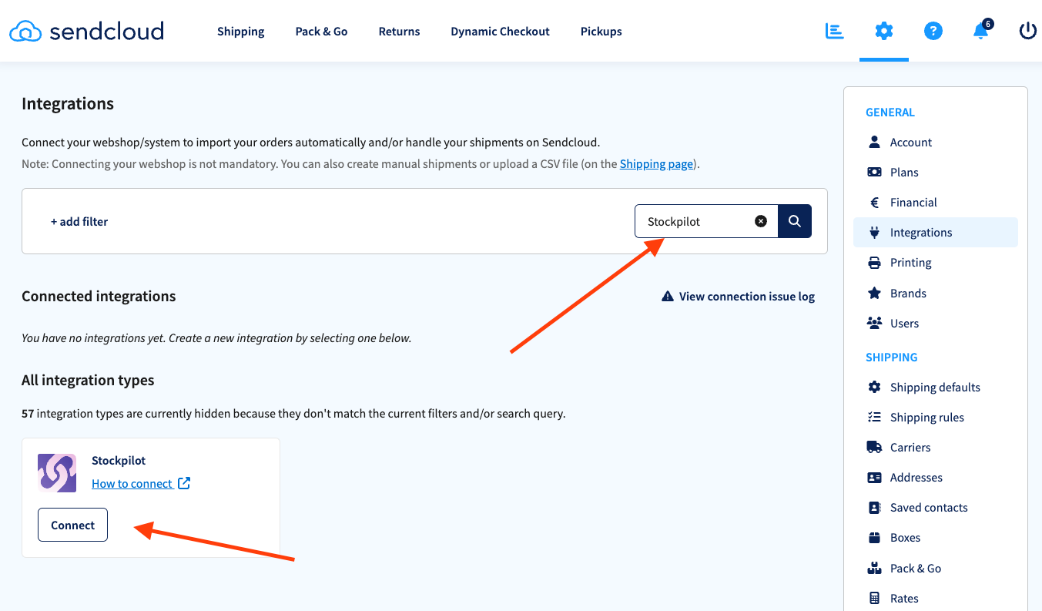This screenshot has width=1042, height=611.
Task: Click the warning icon beside View connection issue log
Action: [x=668, y=297]
